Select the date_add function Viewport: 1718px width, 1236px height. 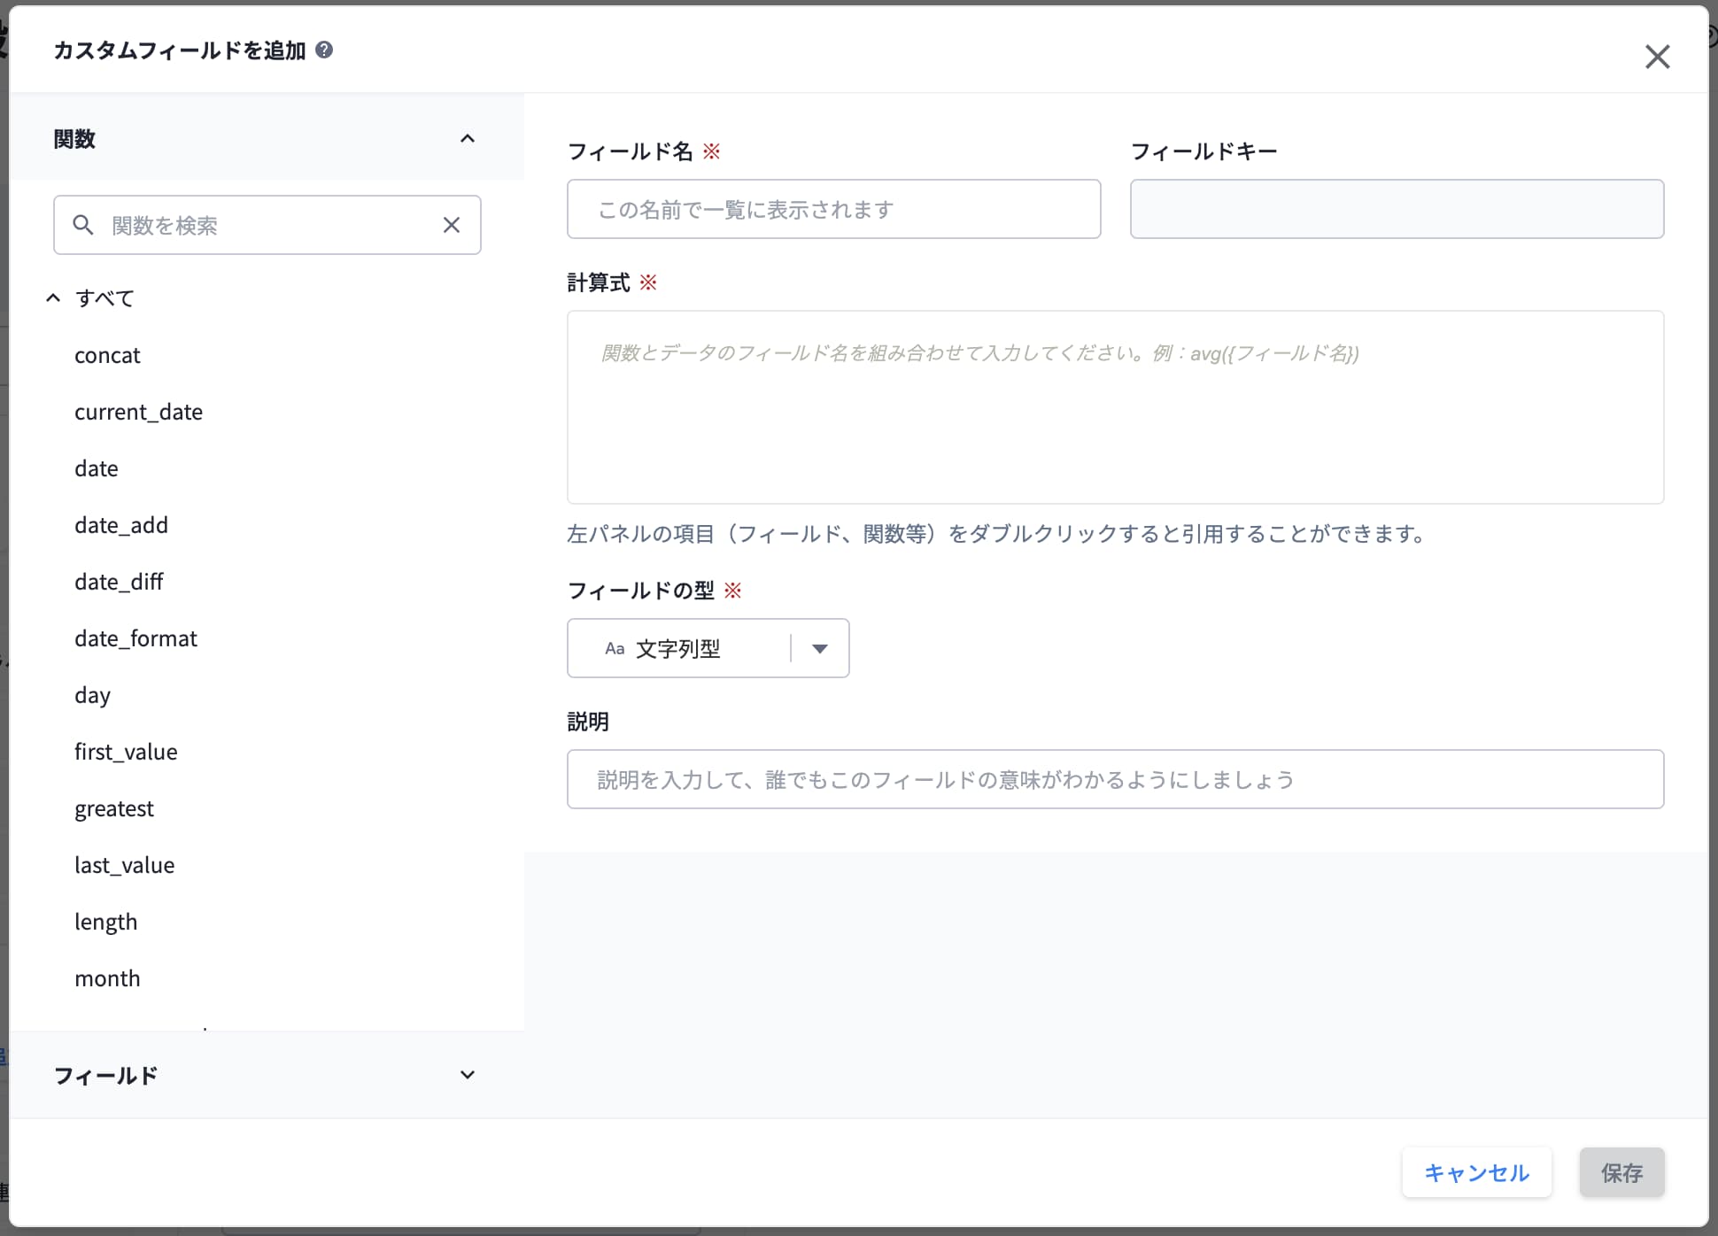(121, 525)
